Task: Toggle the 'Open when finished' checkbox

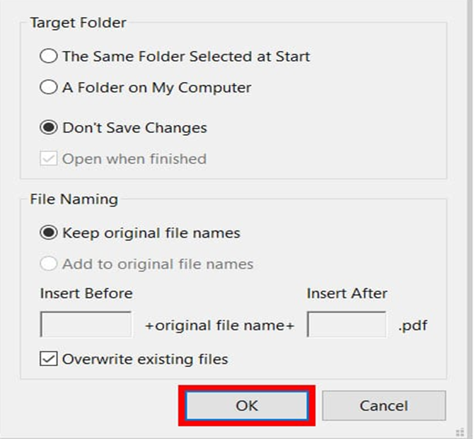Action: point(49,159)
